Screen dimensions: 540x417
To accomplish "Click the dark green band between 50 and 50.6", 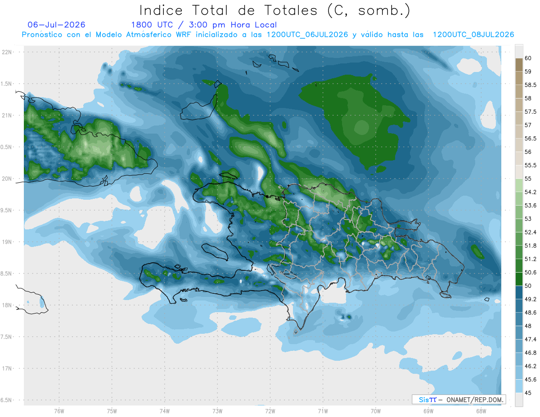I will coord(519,279).
